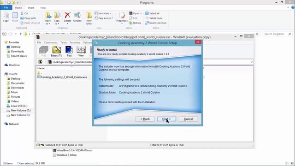Click Copy path in ribbon
Viewport: 295px width, 166px height.
coord(28,18)
